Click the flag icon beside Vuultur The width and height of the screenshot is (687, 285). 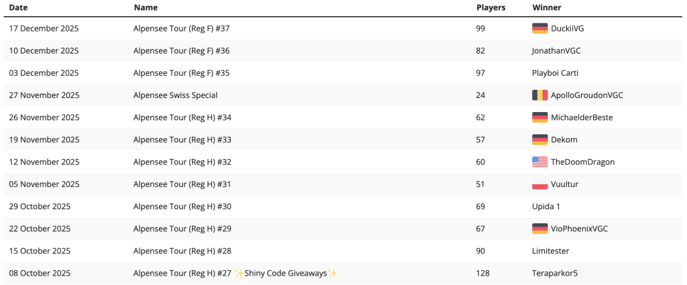click(x=539, y=184)
